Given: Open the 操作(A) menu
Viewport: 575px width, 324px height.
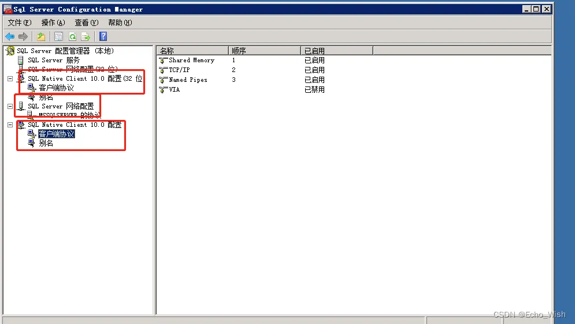Looking at the screenshot, I should pos(53,22).
